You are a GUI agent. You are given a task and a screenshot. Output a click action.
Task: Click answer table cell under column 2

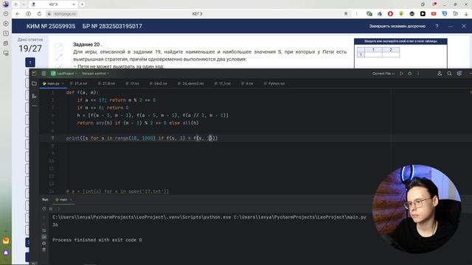point(391,54)
